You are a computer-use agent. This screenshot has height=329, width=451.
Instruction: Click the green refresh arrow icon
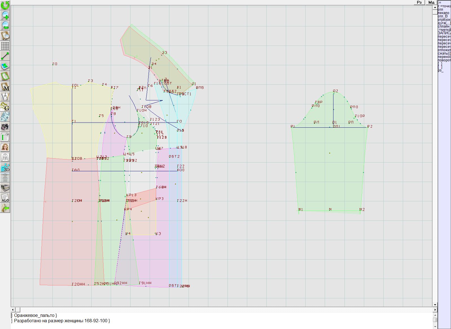[5, 5]
